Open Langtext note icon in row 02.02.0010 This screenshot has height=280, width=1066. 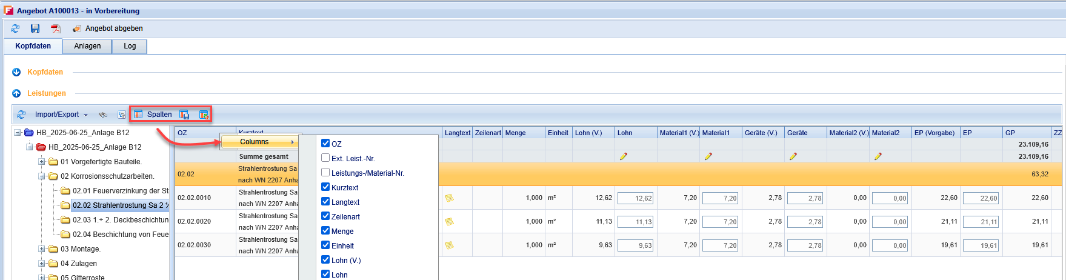[449, 198]
